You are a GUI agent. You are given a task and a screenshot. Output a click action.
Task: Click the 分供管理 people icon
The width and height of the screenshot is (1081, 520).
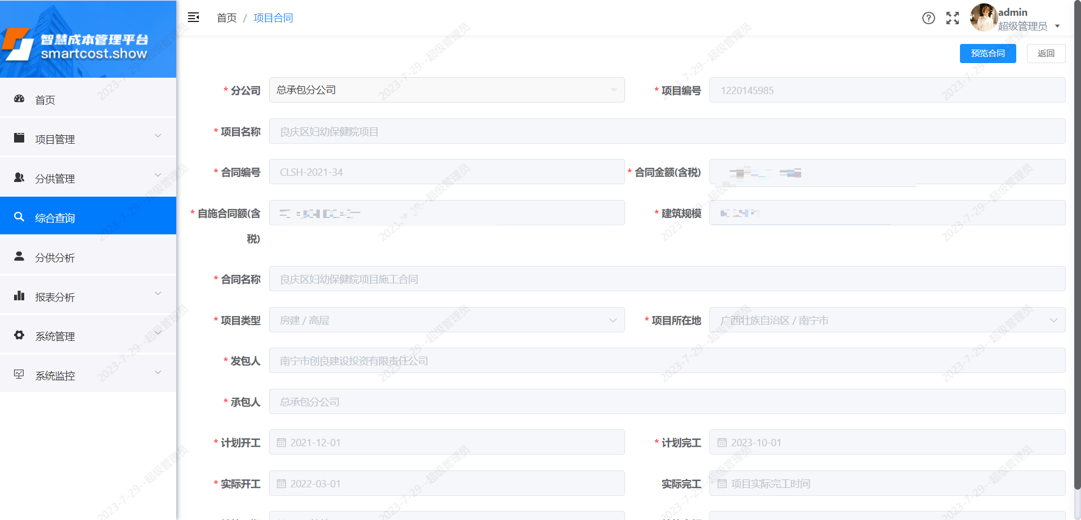point(19,176)
